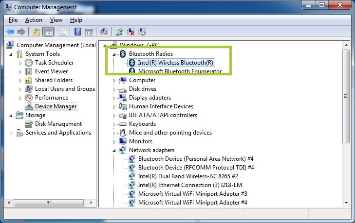355x223 pixels.
Task: Collapse the Storage node
Action: (x=11, y=116)
